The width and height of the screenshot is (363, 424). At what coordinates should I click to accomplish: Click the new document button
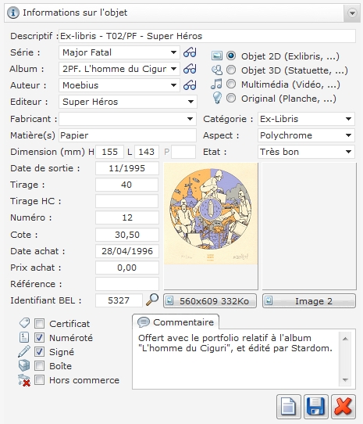(289, 407)
